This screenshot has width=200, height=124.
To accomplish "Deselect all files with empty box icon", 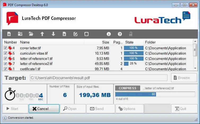I will pyautogui.click(x=86, y=34).
